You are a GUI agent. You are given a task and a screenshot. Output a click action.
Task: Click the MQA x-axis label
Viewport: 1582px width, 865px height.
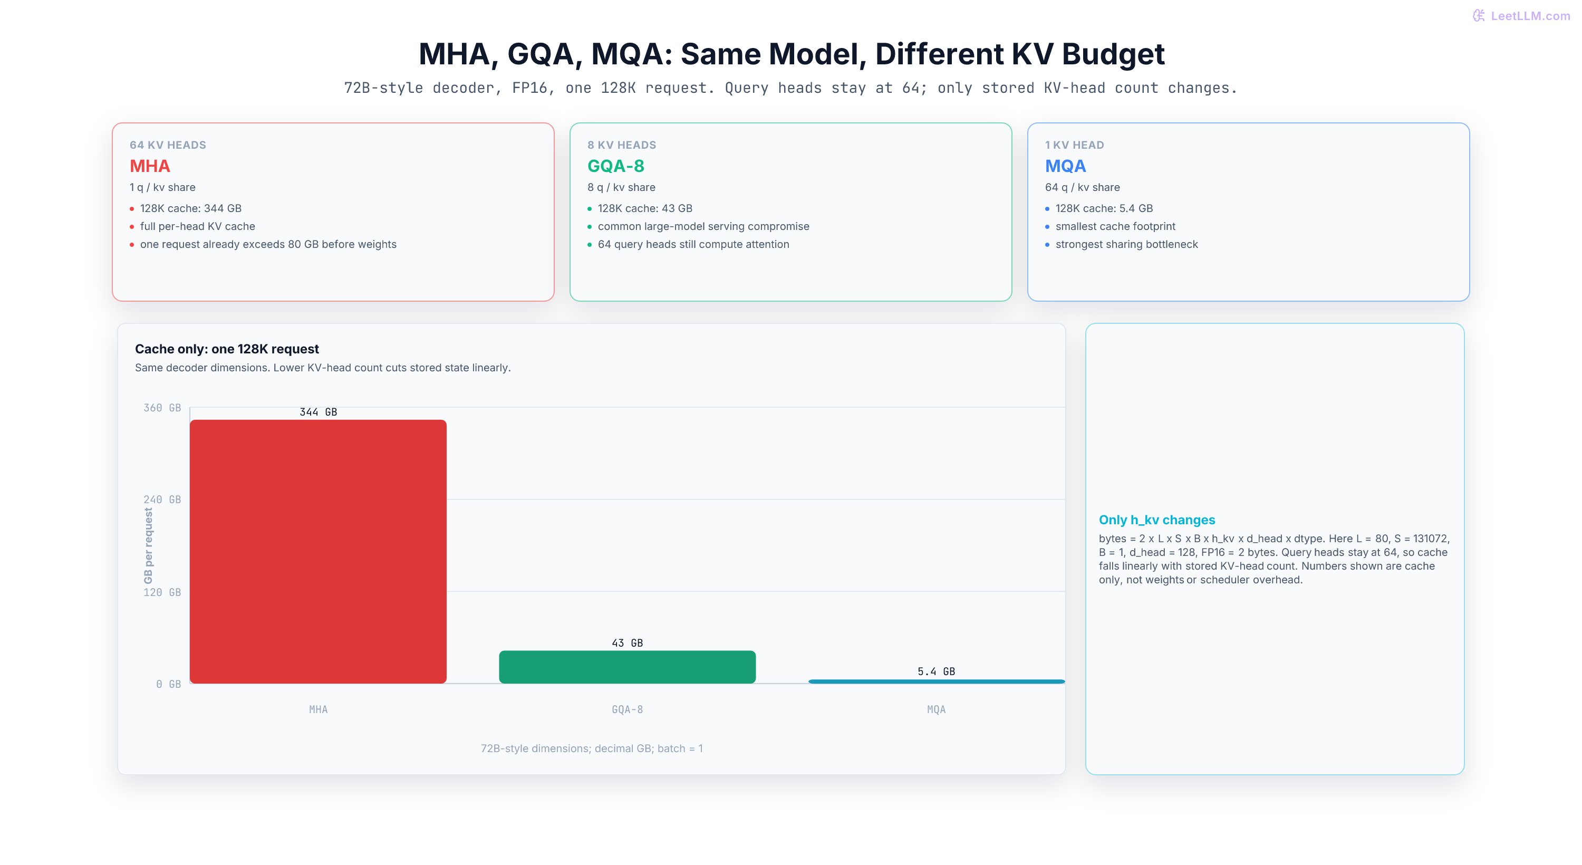[937, 709]
